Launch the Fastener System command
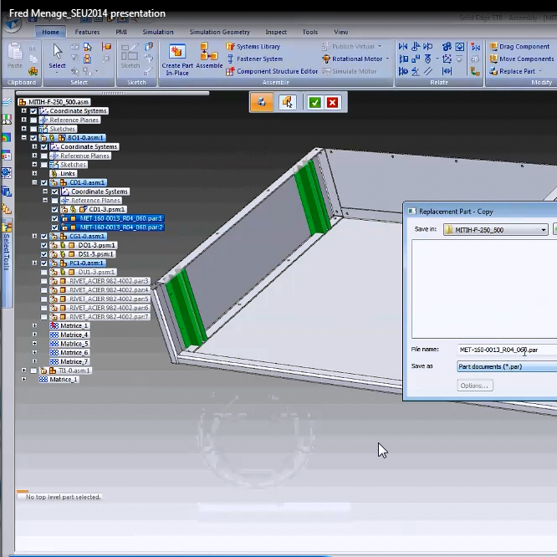557x557 pixels. coord(255,59)
